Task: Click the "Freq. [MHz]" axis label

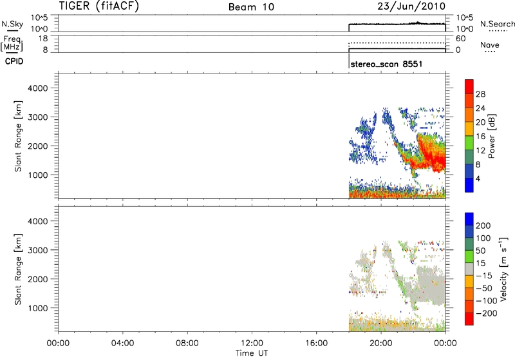Action: click(12, 43)
